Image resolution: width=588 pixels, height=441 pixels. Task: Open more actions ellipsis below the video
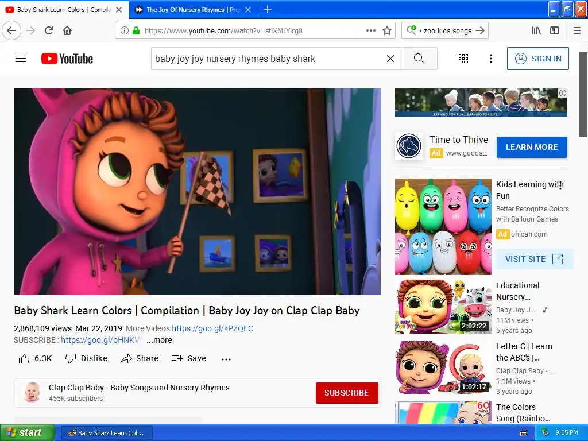point(226,359)
